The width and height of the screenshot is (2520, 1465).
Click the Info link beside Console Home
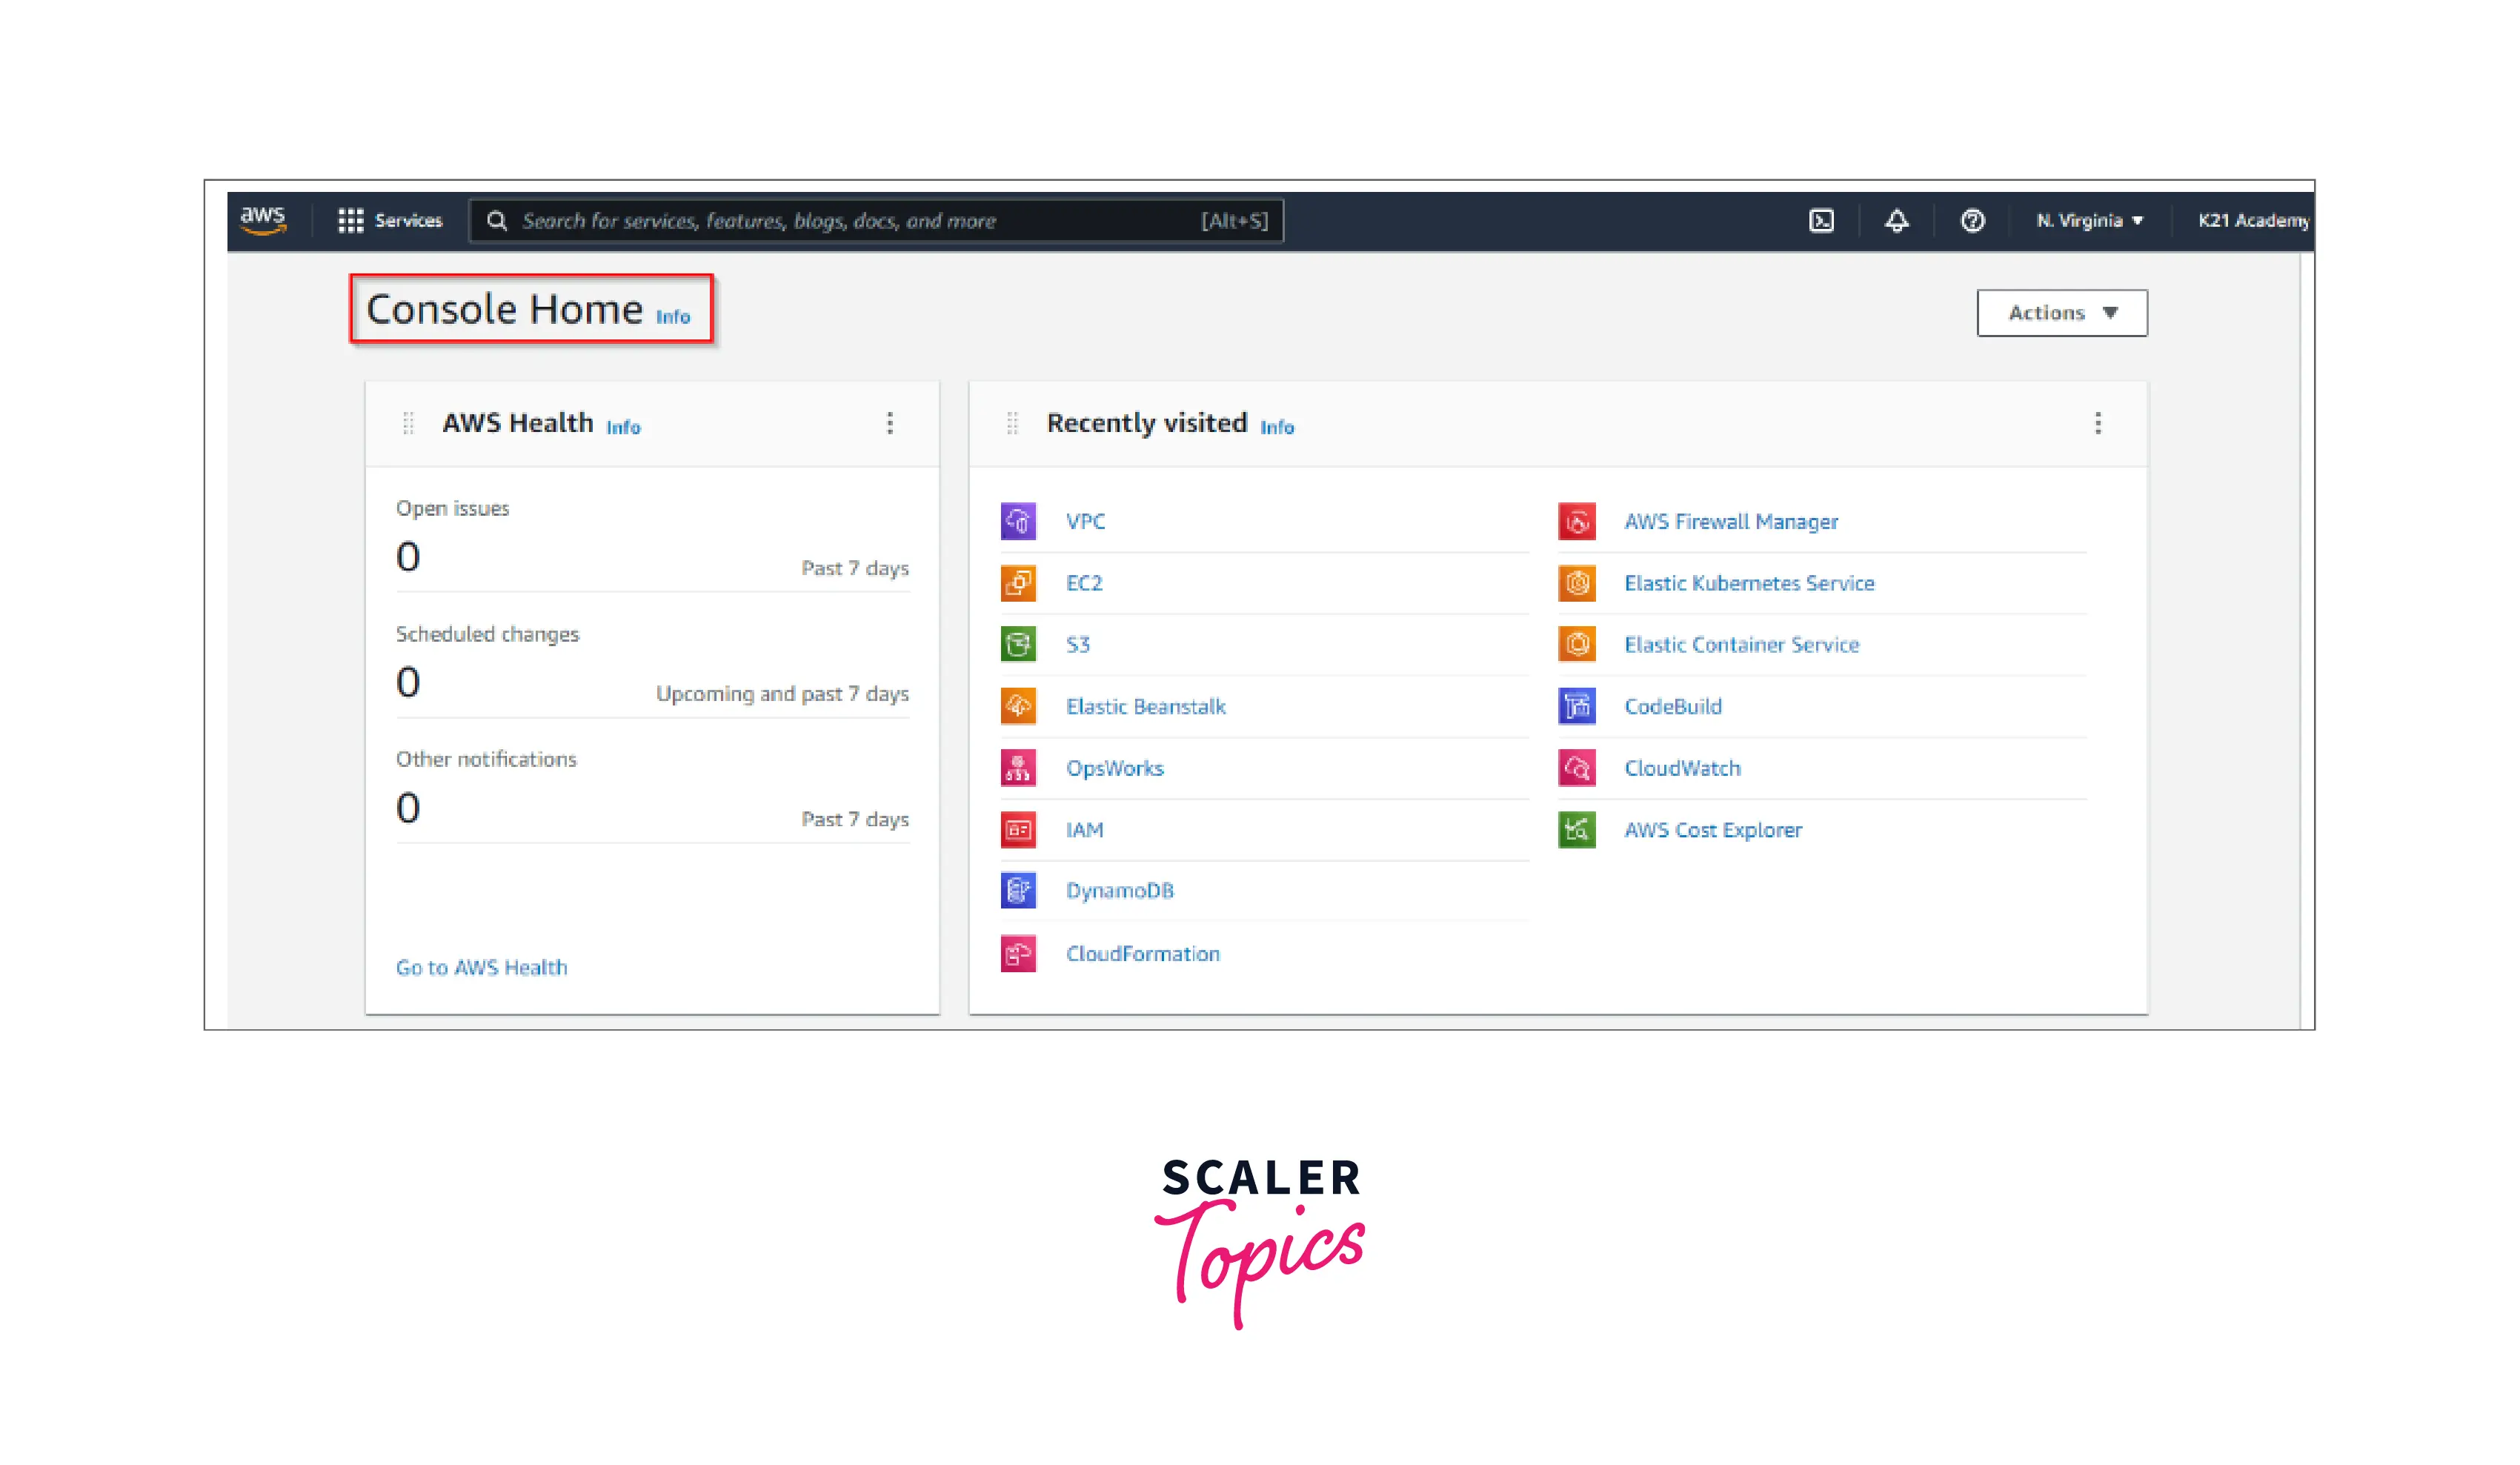tap(672, 317)
